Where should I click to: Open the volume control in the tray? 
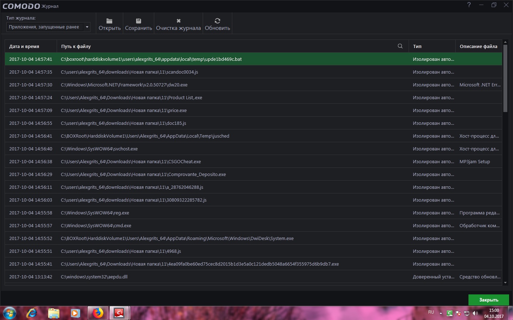click(x=475, y=313)
